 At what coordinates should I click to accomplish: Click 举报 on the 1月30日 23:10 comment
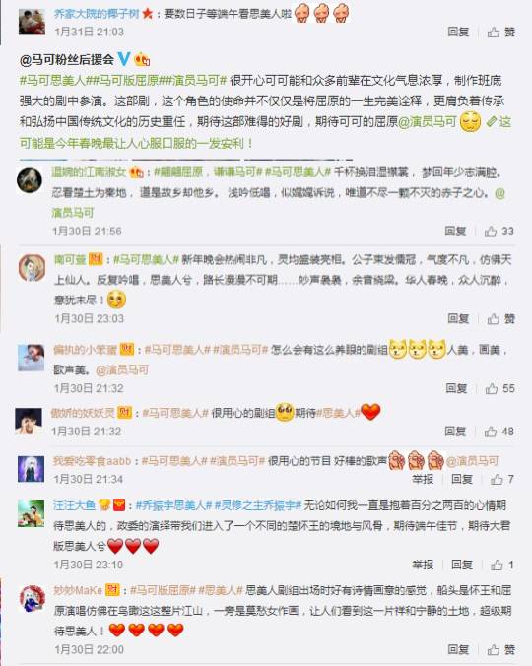pyautogui.click(x=423, y=565)
